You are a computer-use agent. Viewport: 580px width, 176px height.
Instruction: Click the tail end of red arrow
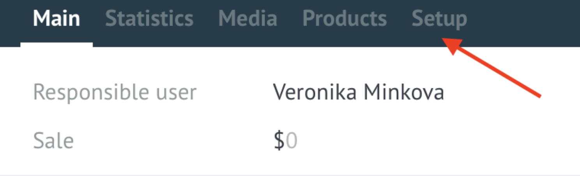(538, 95)
